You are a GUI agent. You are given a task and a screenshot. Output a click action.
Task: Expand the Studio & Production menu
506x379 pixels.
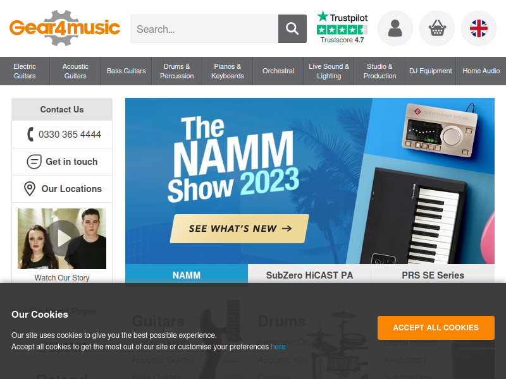379,71
